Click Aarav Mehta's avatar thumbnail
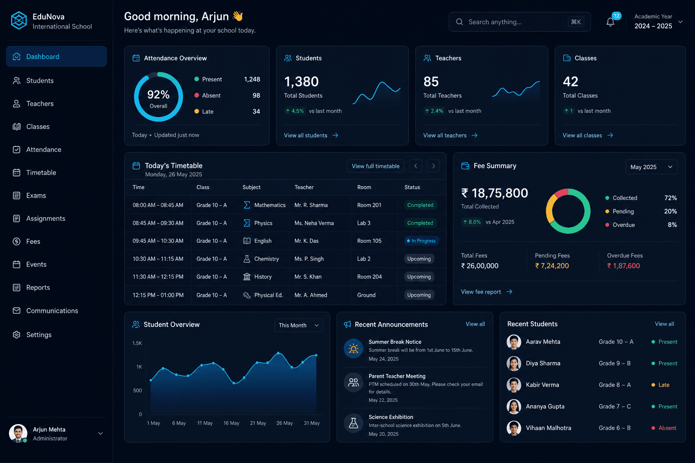This screenshot has height=463, width=695. (x=514, y=342)
